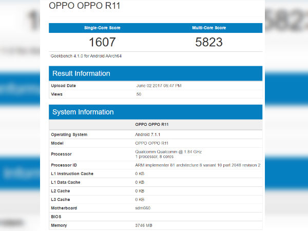The height and width of the screenshot is (231, 308).
Task: Select the Motherboard label
Action: [x=64, y=208]
